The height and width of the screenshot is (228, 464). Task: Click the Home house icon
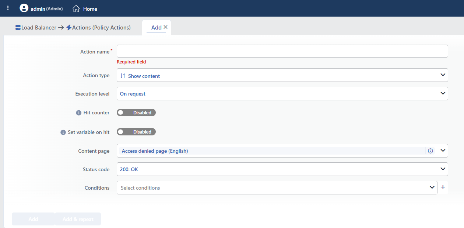[76, 8]
